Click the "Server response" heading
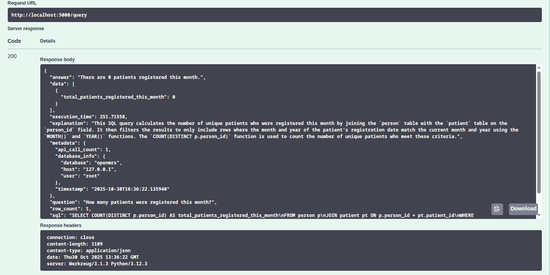This screenshot has width=550, height=275. [26, 29]
